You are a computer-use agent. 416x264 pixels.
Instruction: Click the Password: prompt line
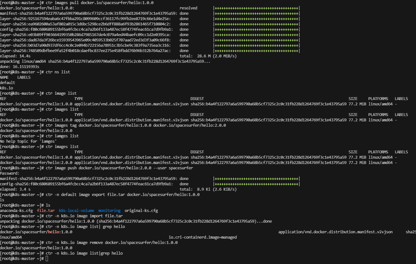[x=10, y=173]
